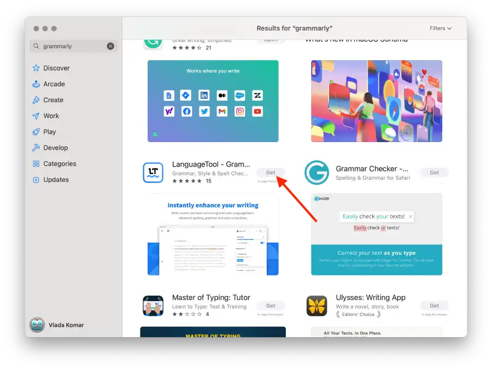View the macOS Sonoma artwork thumbnail
Image resolution: width=492 pixels, height=370 pixels.
(377, 101)
